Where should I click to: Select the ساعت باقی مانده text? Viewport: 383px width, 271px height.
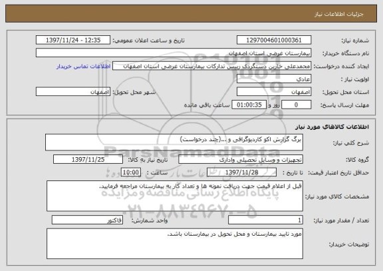click(207, 105)
